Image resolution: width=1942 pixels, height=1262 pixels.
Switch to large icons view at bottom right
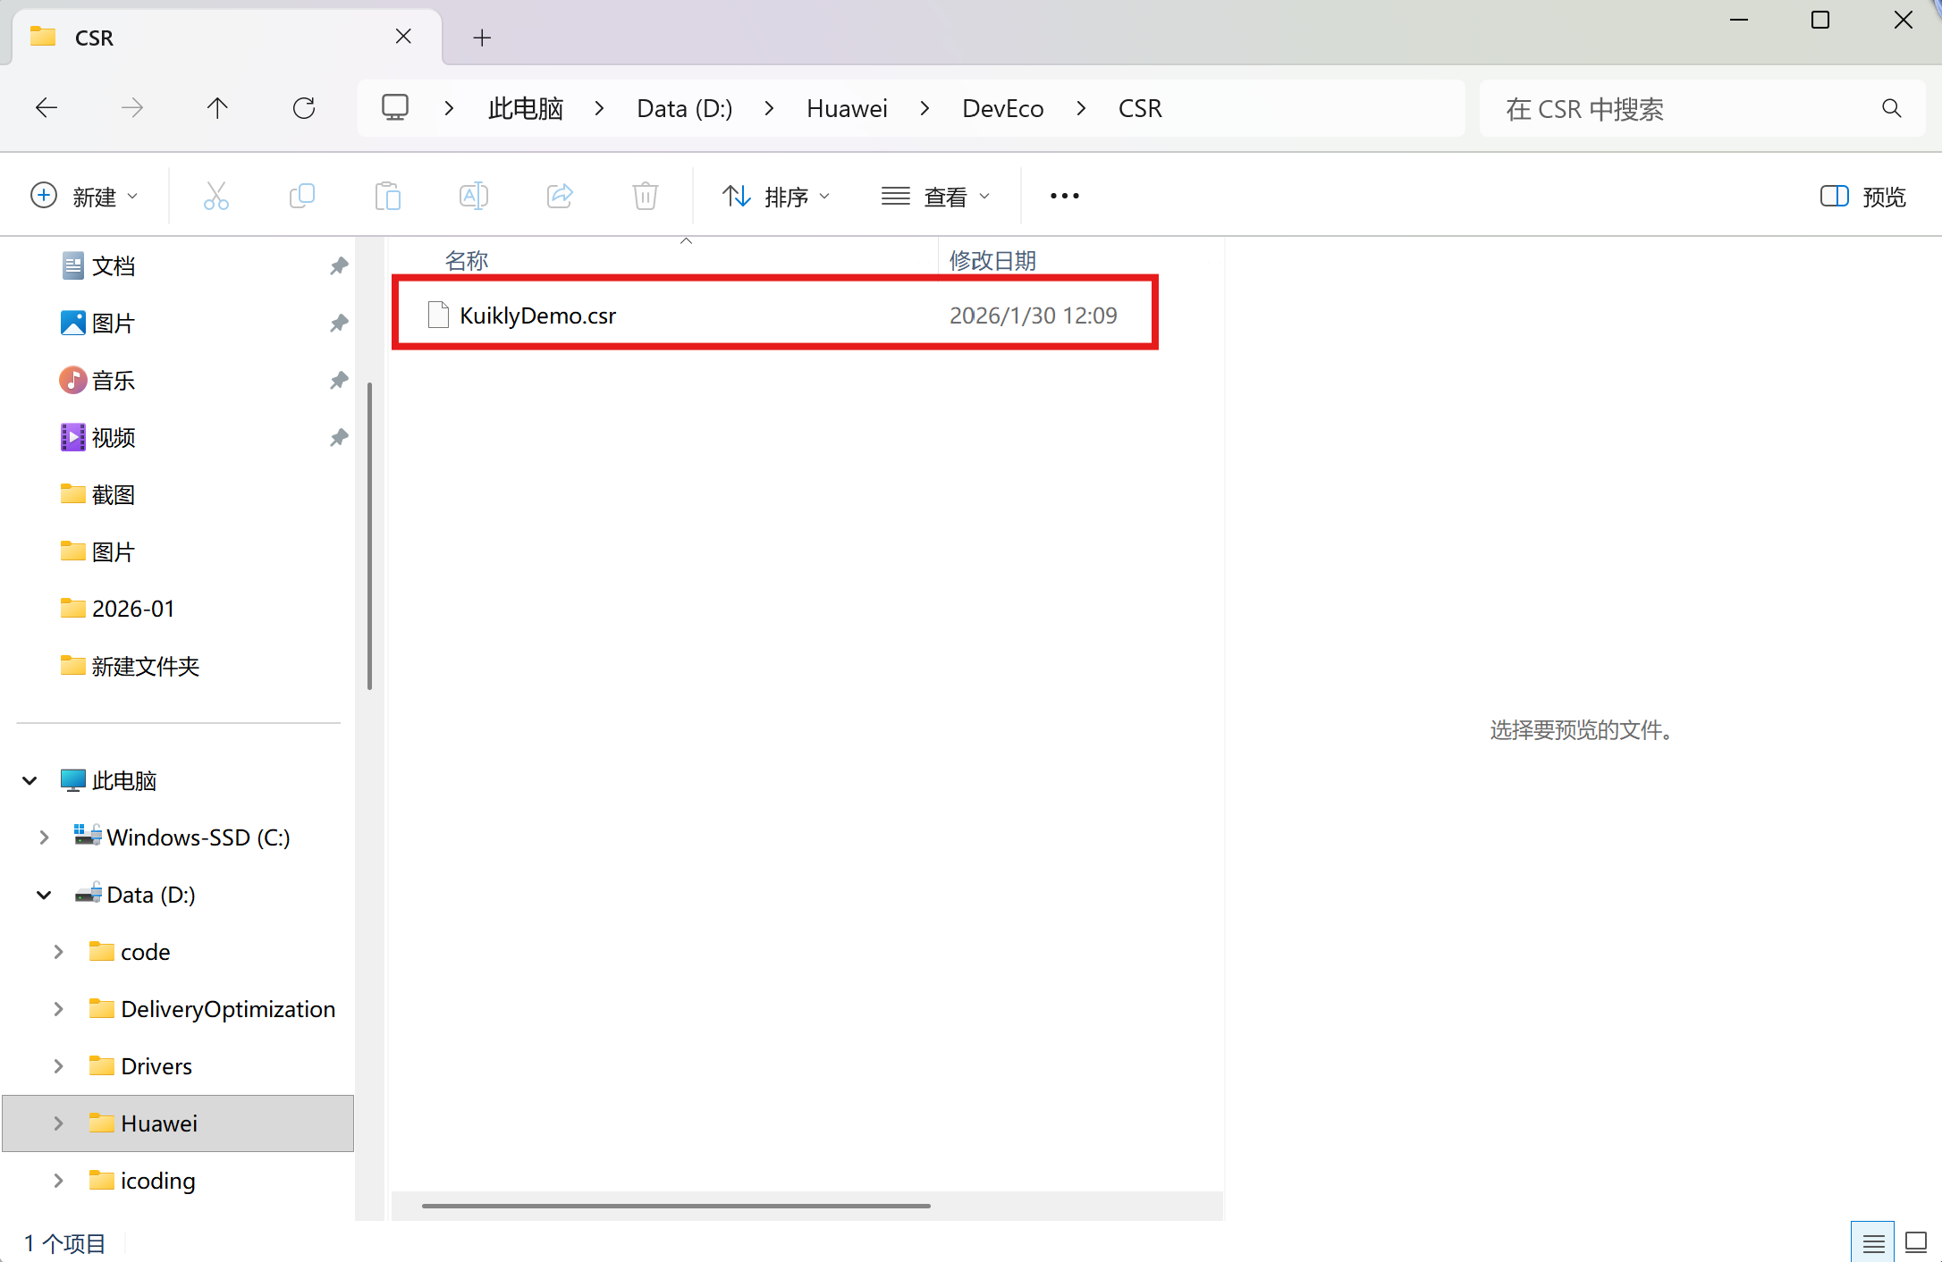(1915, 1241)
